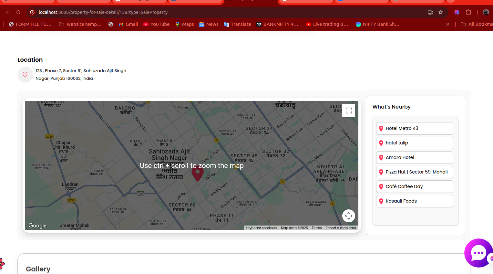Expand the hidden bookmarks overflow chevron
Viewport: 493px width, 274px height.
click(x=447, y=24)
